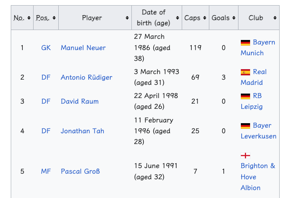This screenshot has height=198, width=288.
Task: Sort by Caps using header arrows
Action: pyautogui.click(x=205, y=18)
